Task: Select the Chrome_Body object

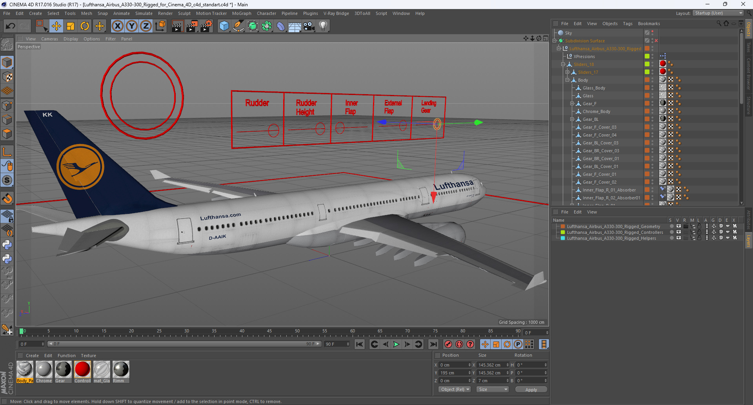Action: [x=596, y=111]
